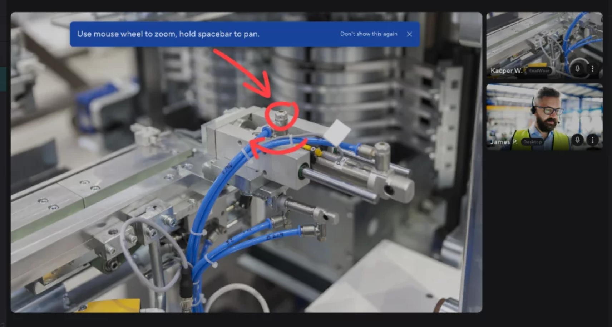The width and height of the screenshot is (612, 327).
Task: Open Kacper W.'s three-dot options menu
Action: point(592,68)
